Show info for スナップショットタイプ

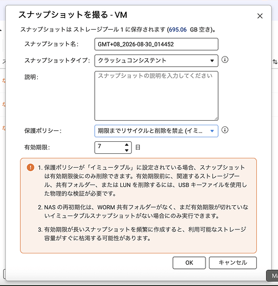point(225,59)
